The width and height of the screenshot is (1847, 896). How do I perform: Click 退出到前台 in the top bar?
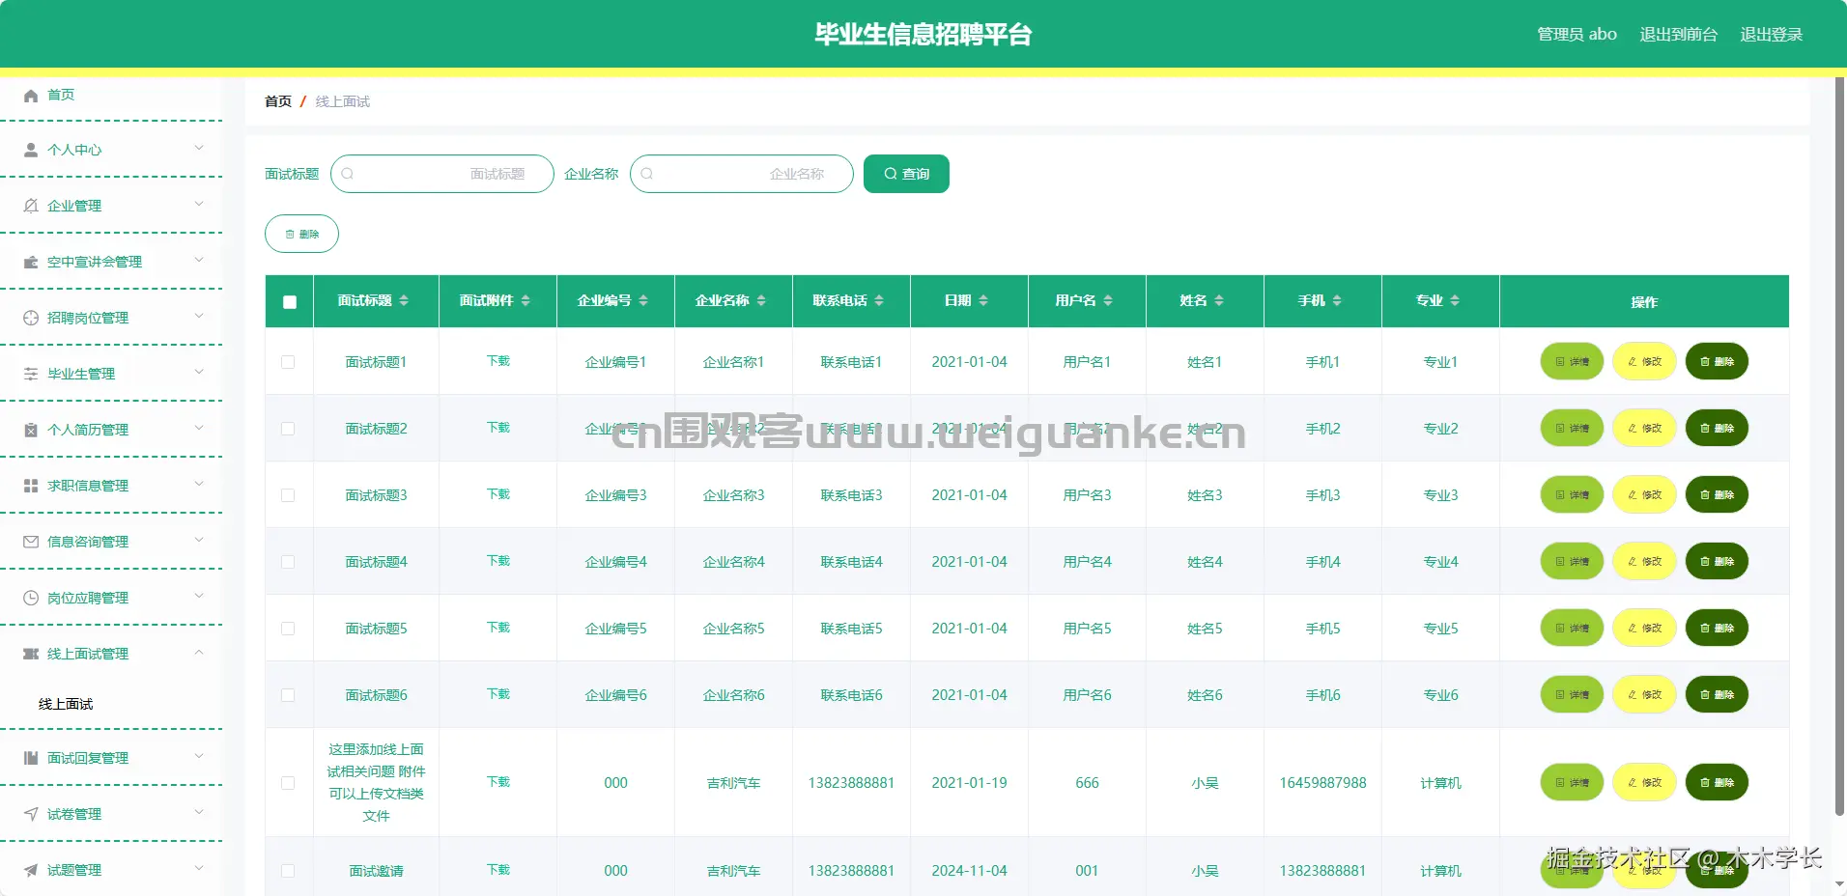tap(1679, 35)
